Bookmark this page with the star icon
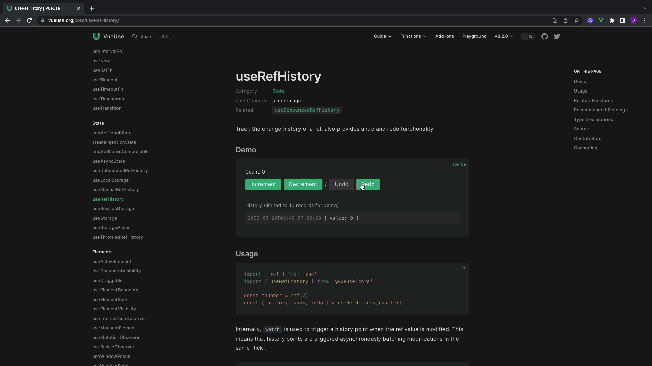The image size is (652, 366). [x=577, y=20]
